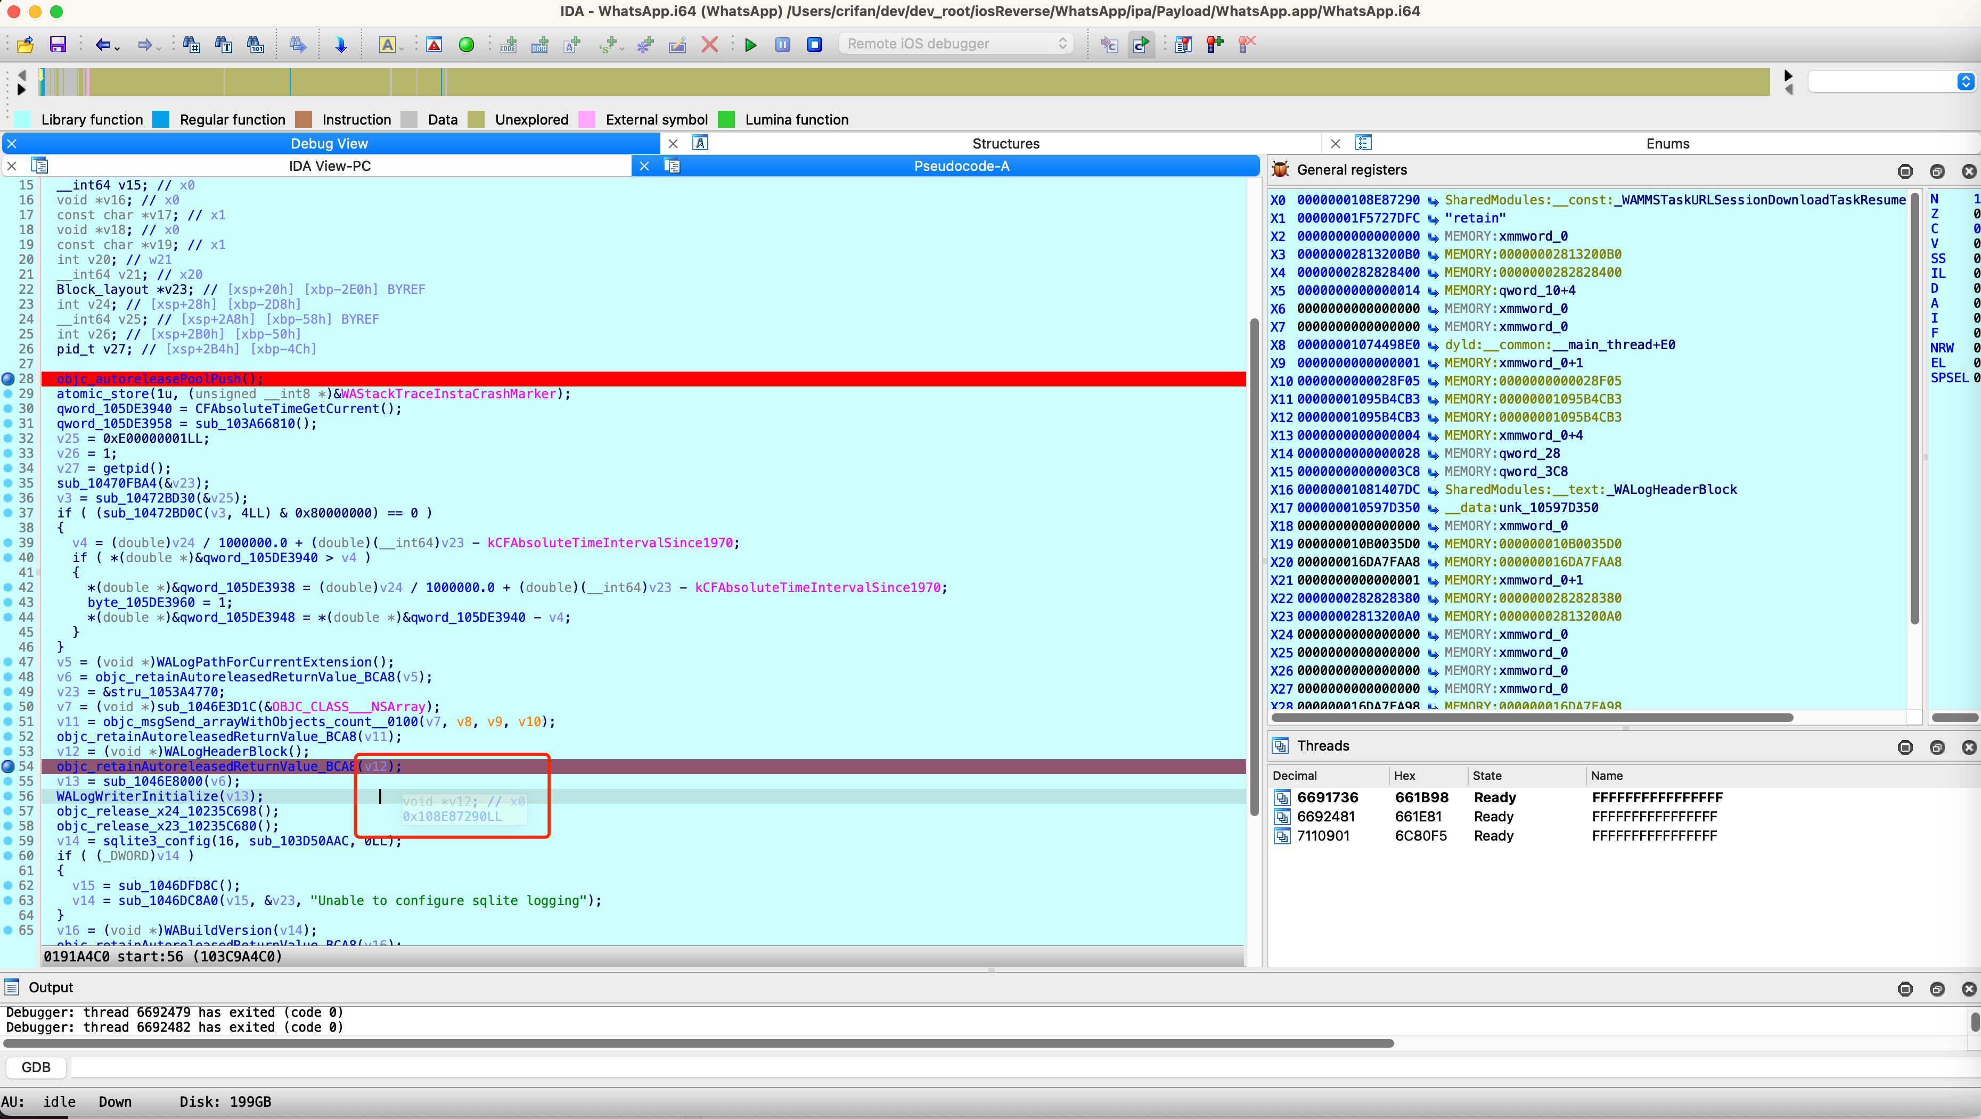The width and height of the screenshot is (1981, 1119).
Task: Save the IDA database
Action: [x=58, y=45]
